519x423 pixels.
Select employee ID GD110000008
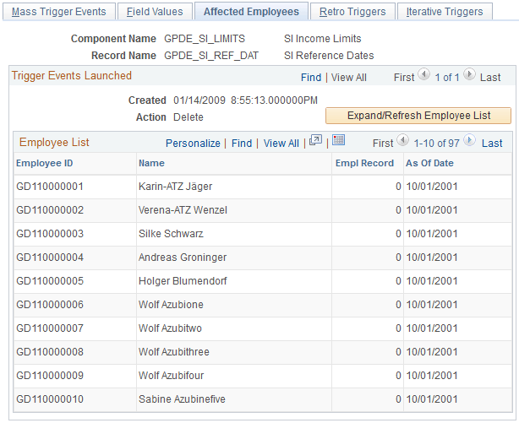(50, 352)
